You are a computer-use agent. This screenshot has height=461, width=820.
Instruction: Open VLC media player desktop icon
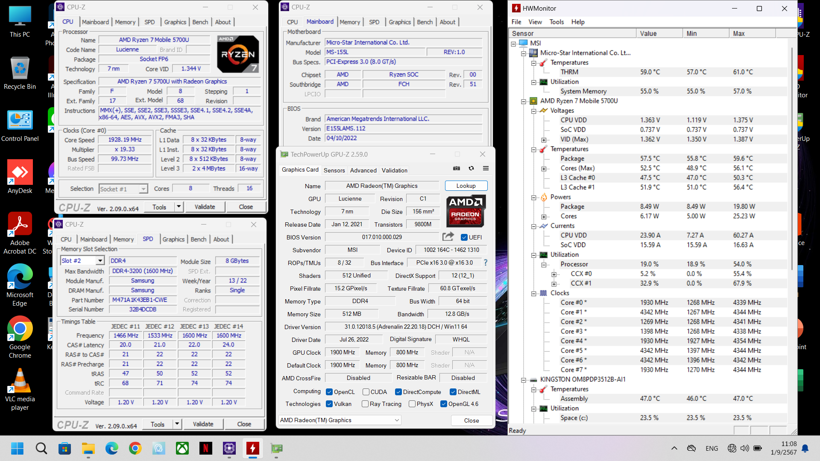(x=20, y=390)
